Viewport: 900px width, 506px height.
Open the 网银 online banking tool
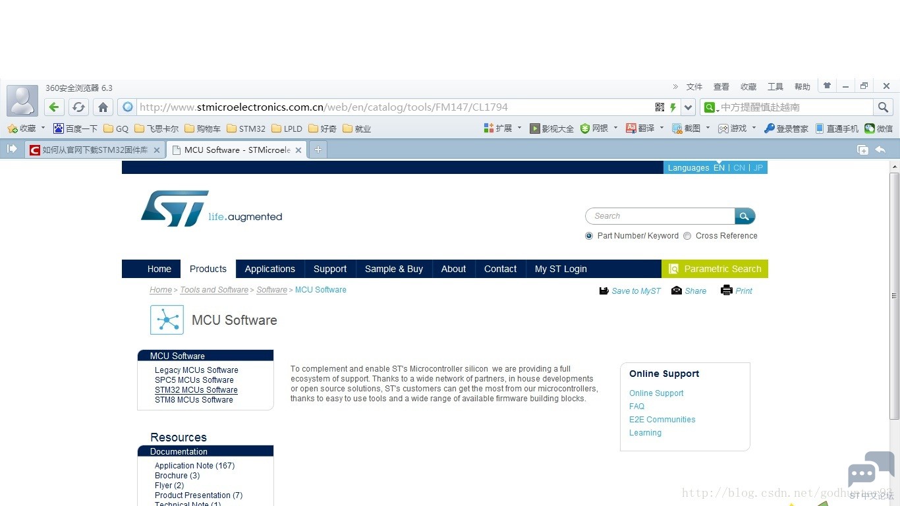594,128
